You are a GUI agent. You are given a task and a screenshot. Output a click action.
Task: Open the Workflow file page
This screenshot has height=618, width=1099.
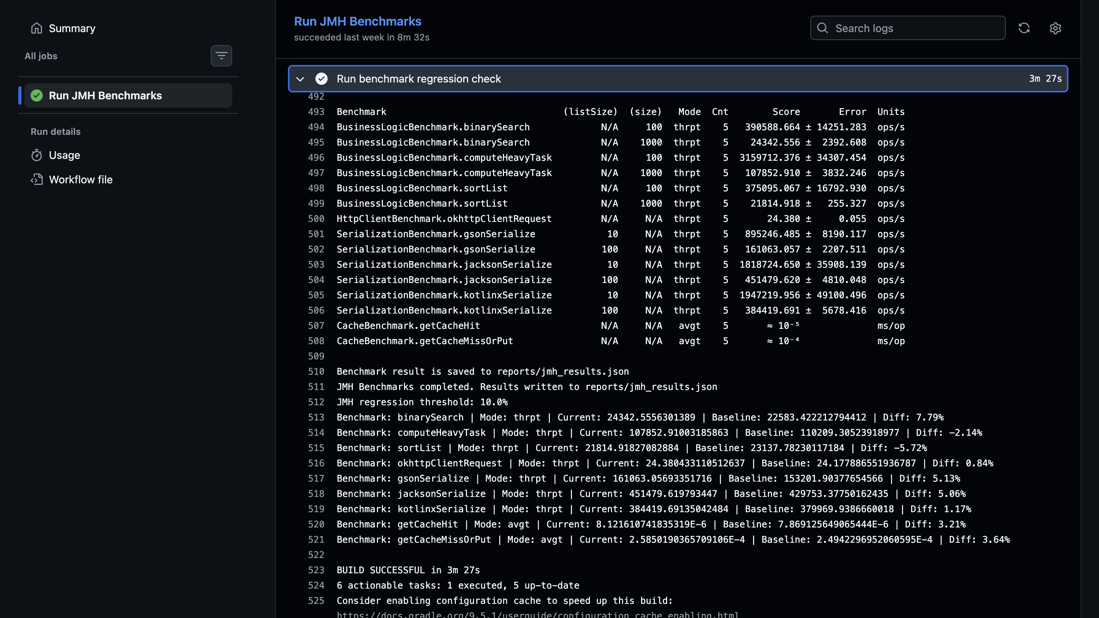click(x=81, y=180)
